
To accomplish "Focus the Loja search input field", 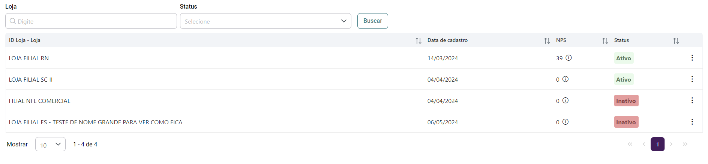I will pos(91,21).
